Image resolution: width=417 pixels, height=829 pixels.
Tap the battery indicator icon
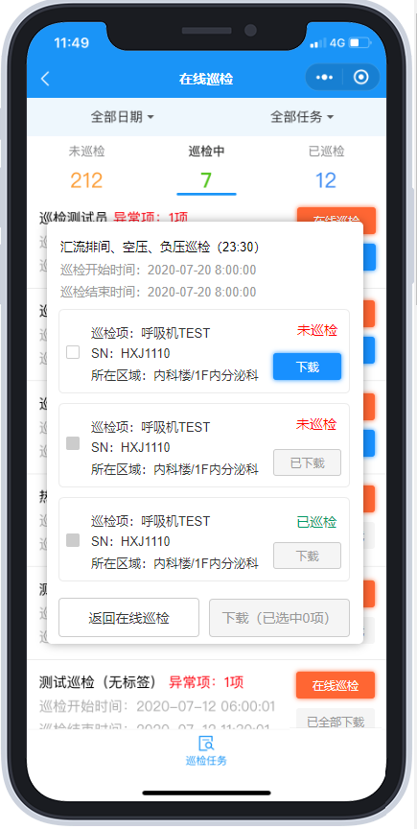point(359,43)
